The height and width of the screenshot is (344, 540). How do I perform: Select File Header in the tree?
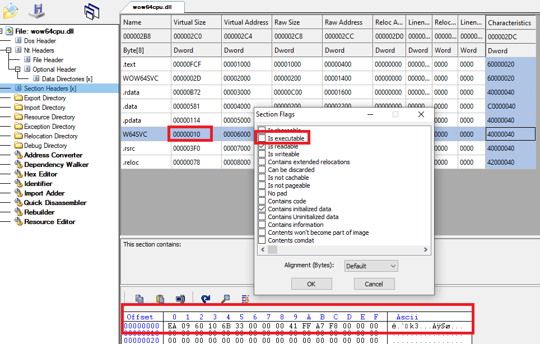pyautogui.click(x=48, y=60)
